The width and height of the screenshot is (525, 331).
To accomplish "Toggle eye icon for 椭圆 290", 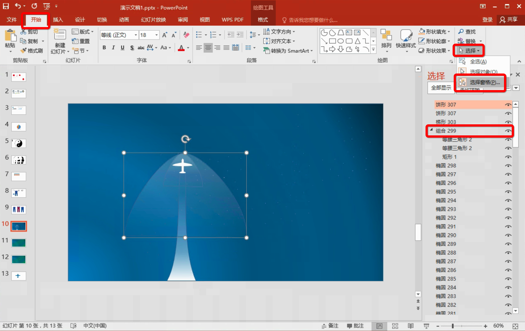I will pos(508,235).
